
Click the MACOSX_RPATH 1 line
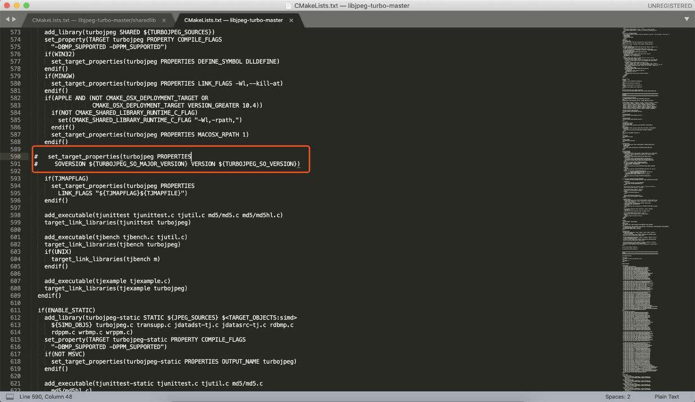[x=150, y=135]
